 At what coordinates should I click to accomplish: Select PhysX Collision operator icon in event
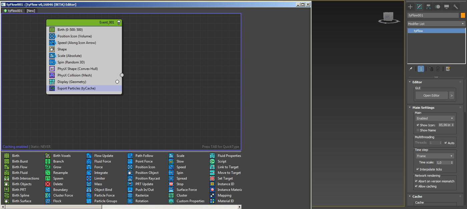pos(52,75)
